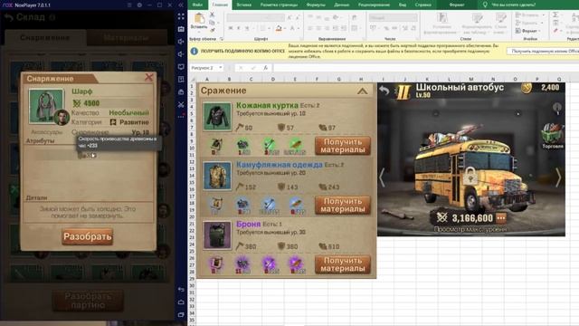Open Excel Разметка страницы tab
The height and width of the screenshot is (326, 579).
[280, 5]
